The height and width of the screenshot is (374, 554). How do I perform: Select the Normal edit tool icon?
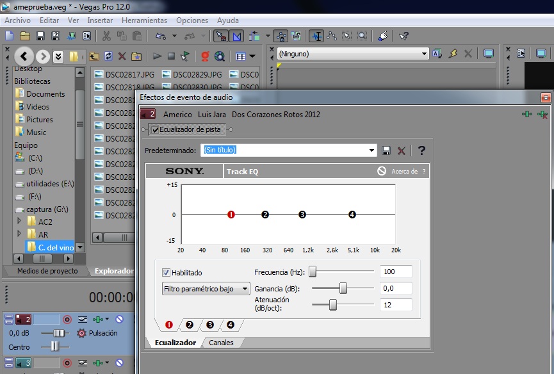[x=317, y=36]
